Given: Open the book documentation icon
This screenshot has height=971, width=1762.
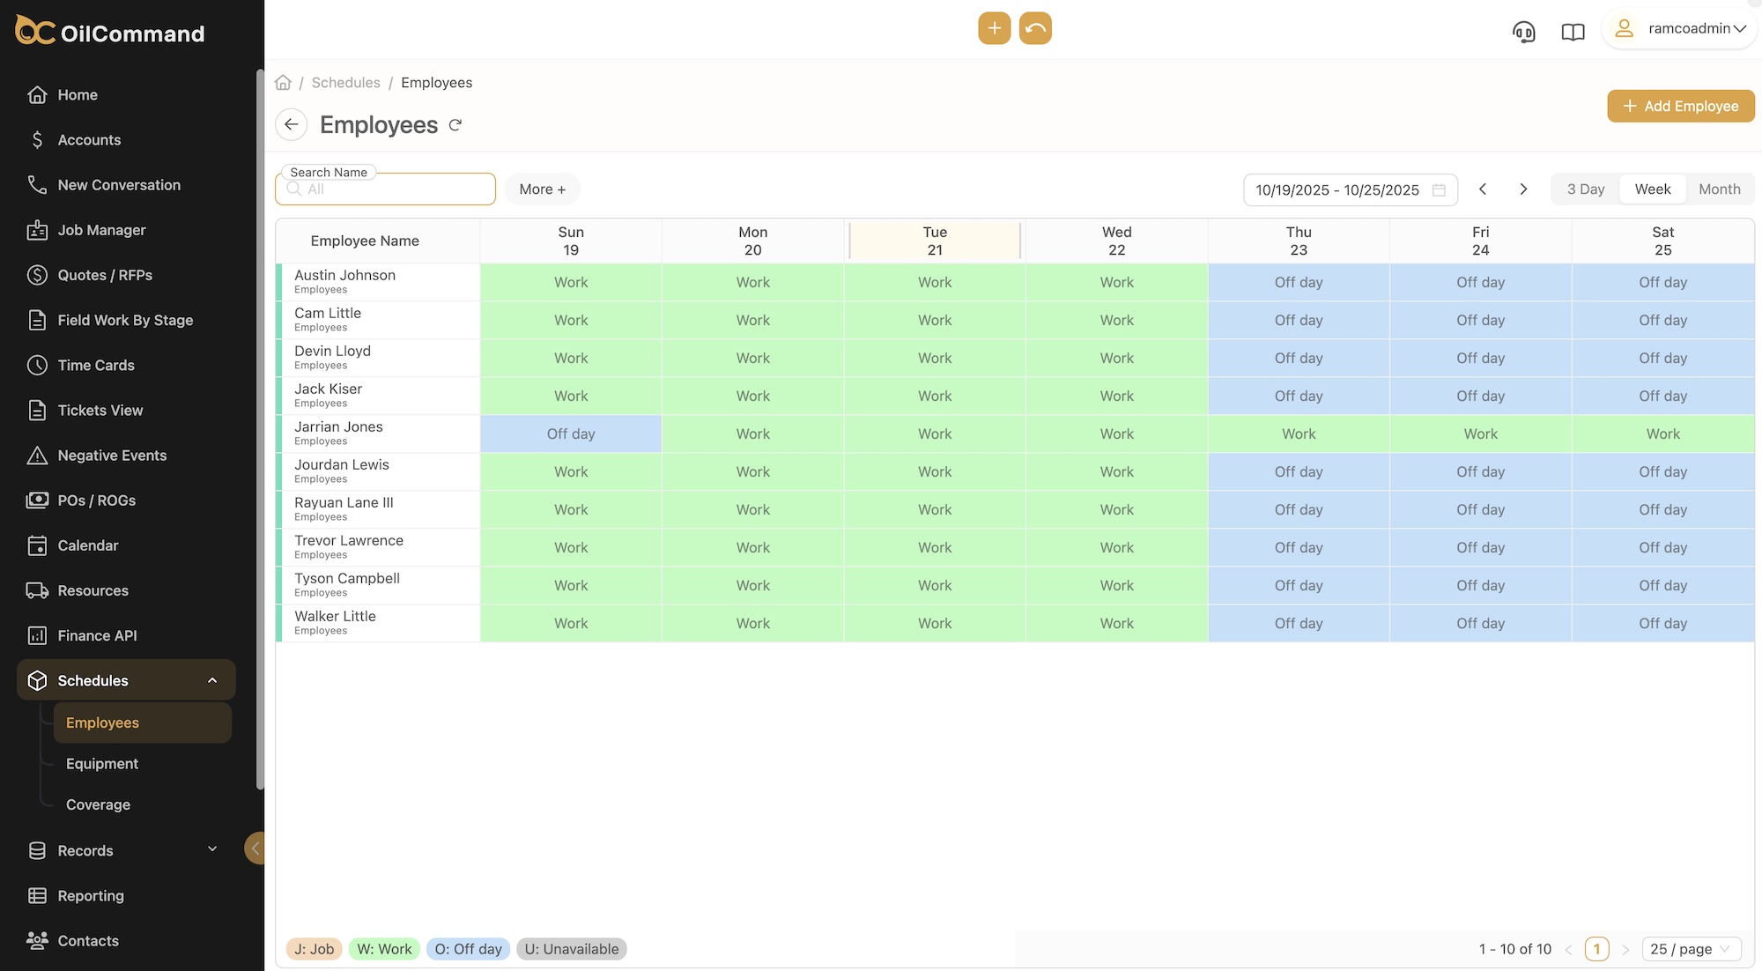Looking at the screenshot, I should 1573,32.
